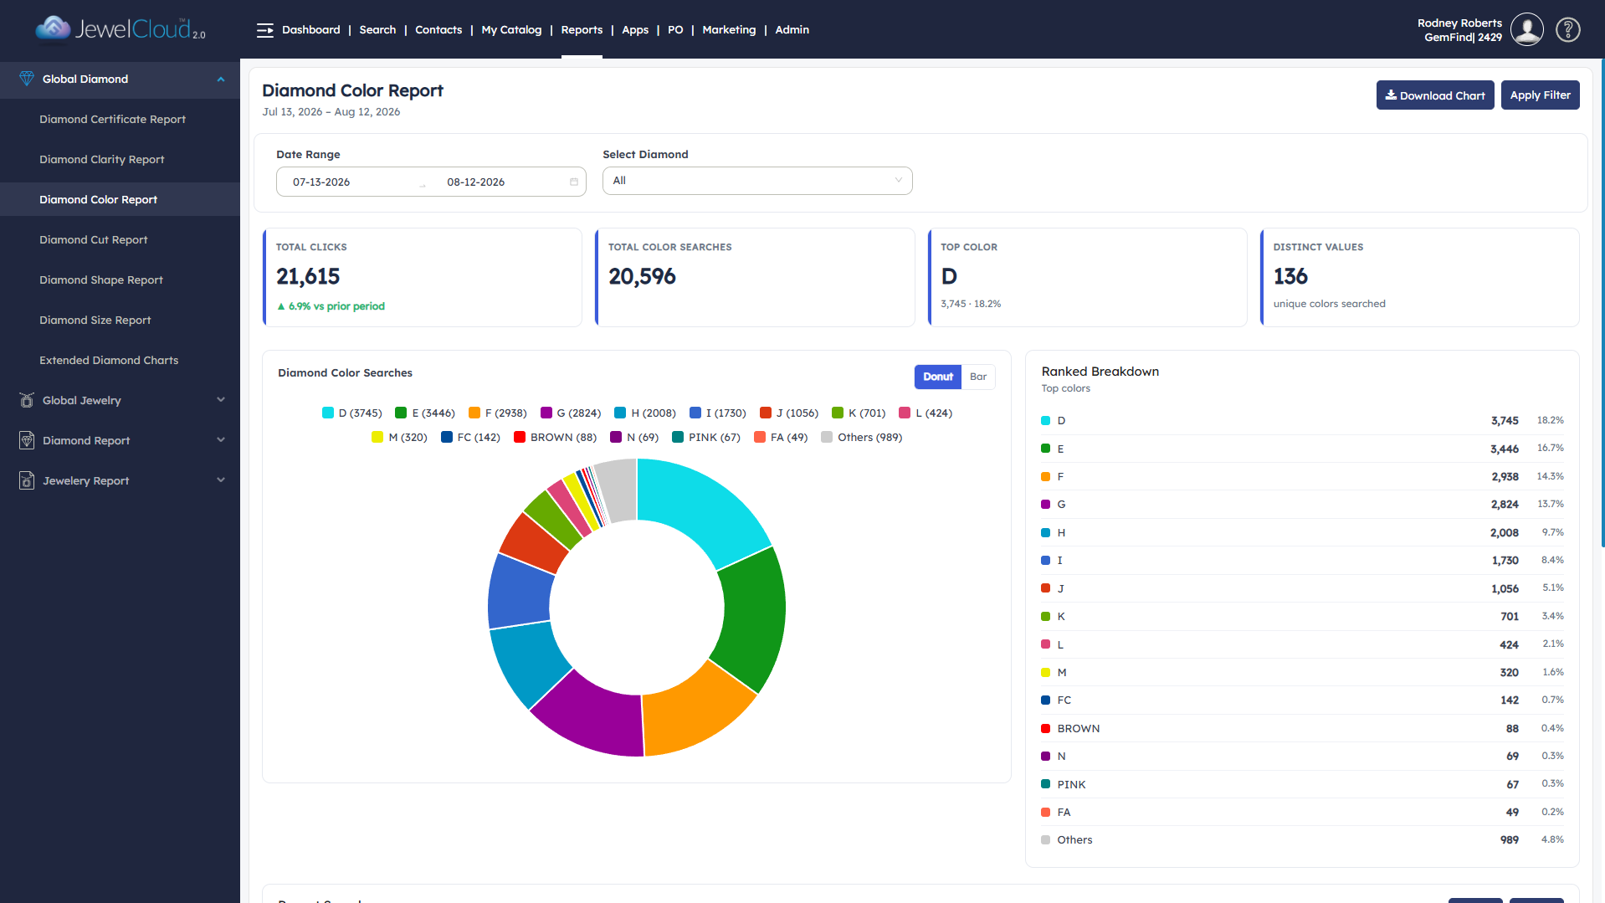Screen dimensions: 1605x903
Task: Switch chart view to Donut
Action: [x=938, y=377]
